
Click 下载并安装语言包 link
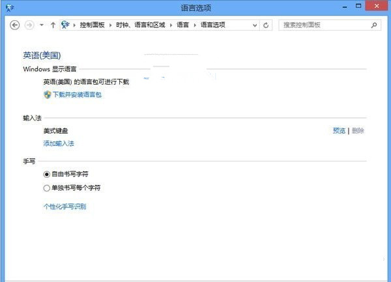click(x=77, y=94)
